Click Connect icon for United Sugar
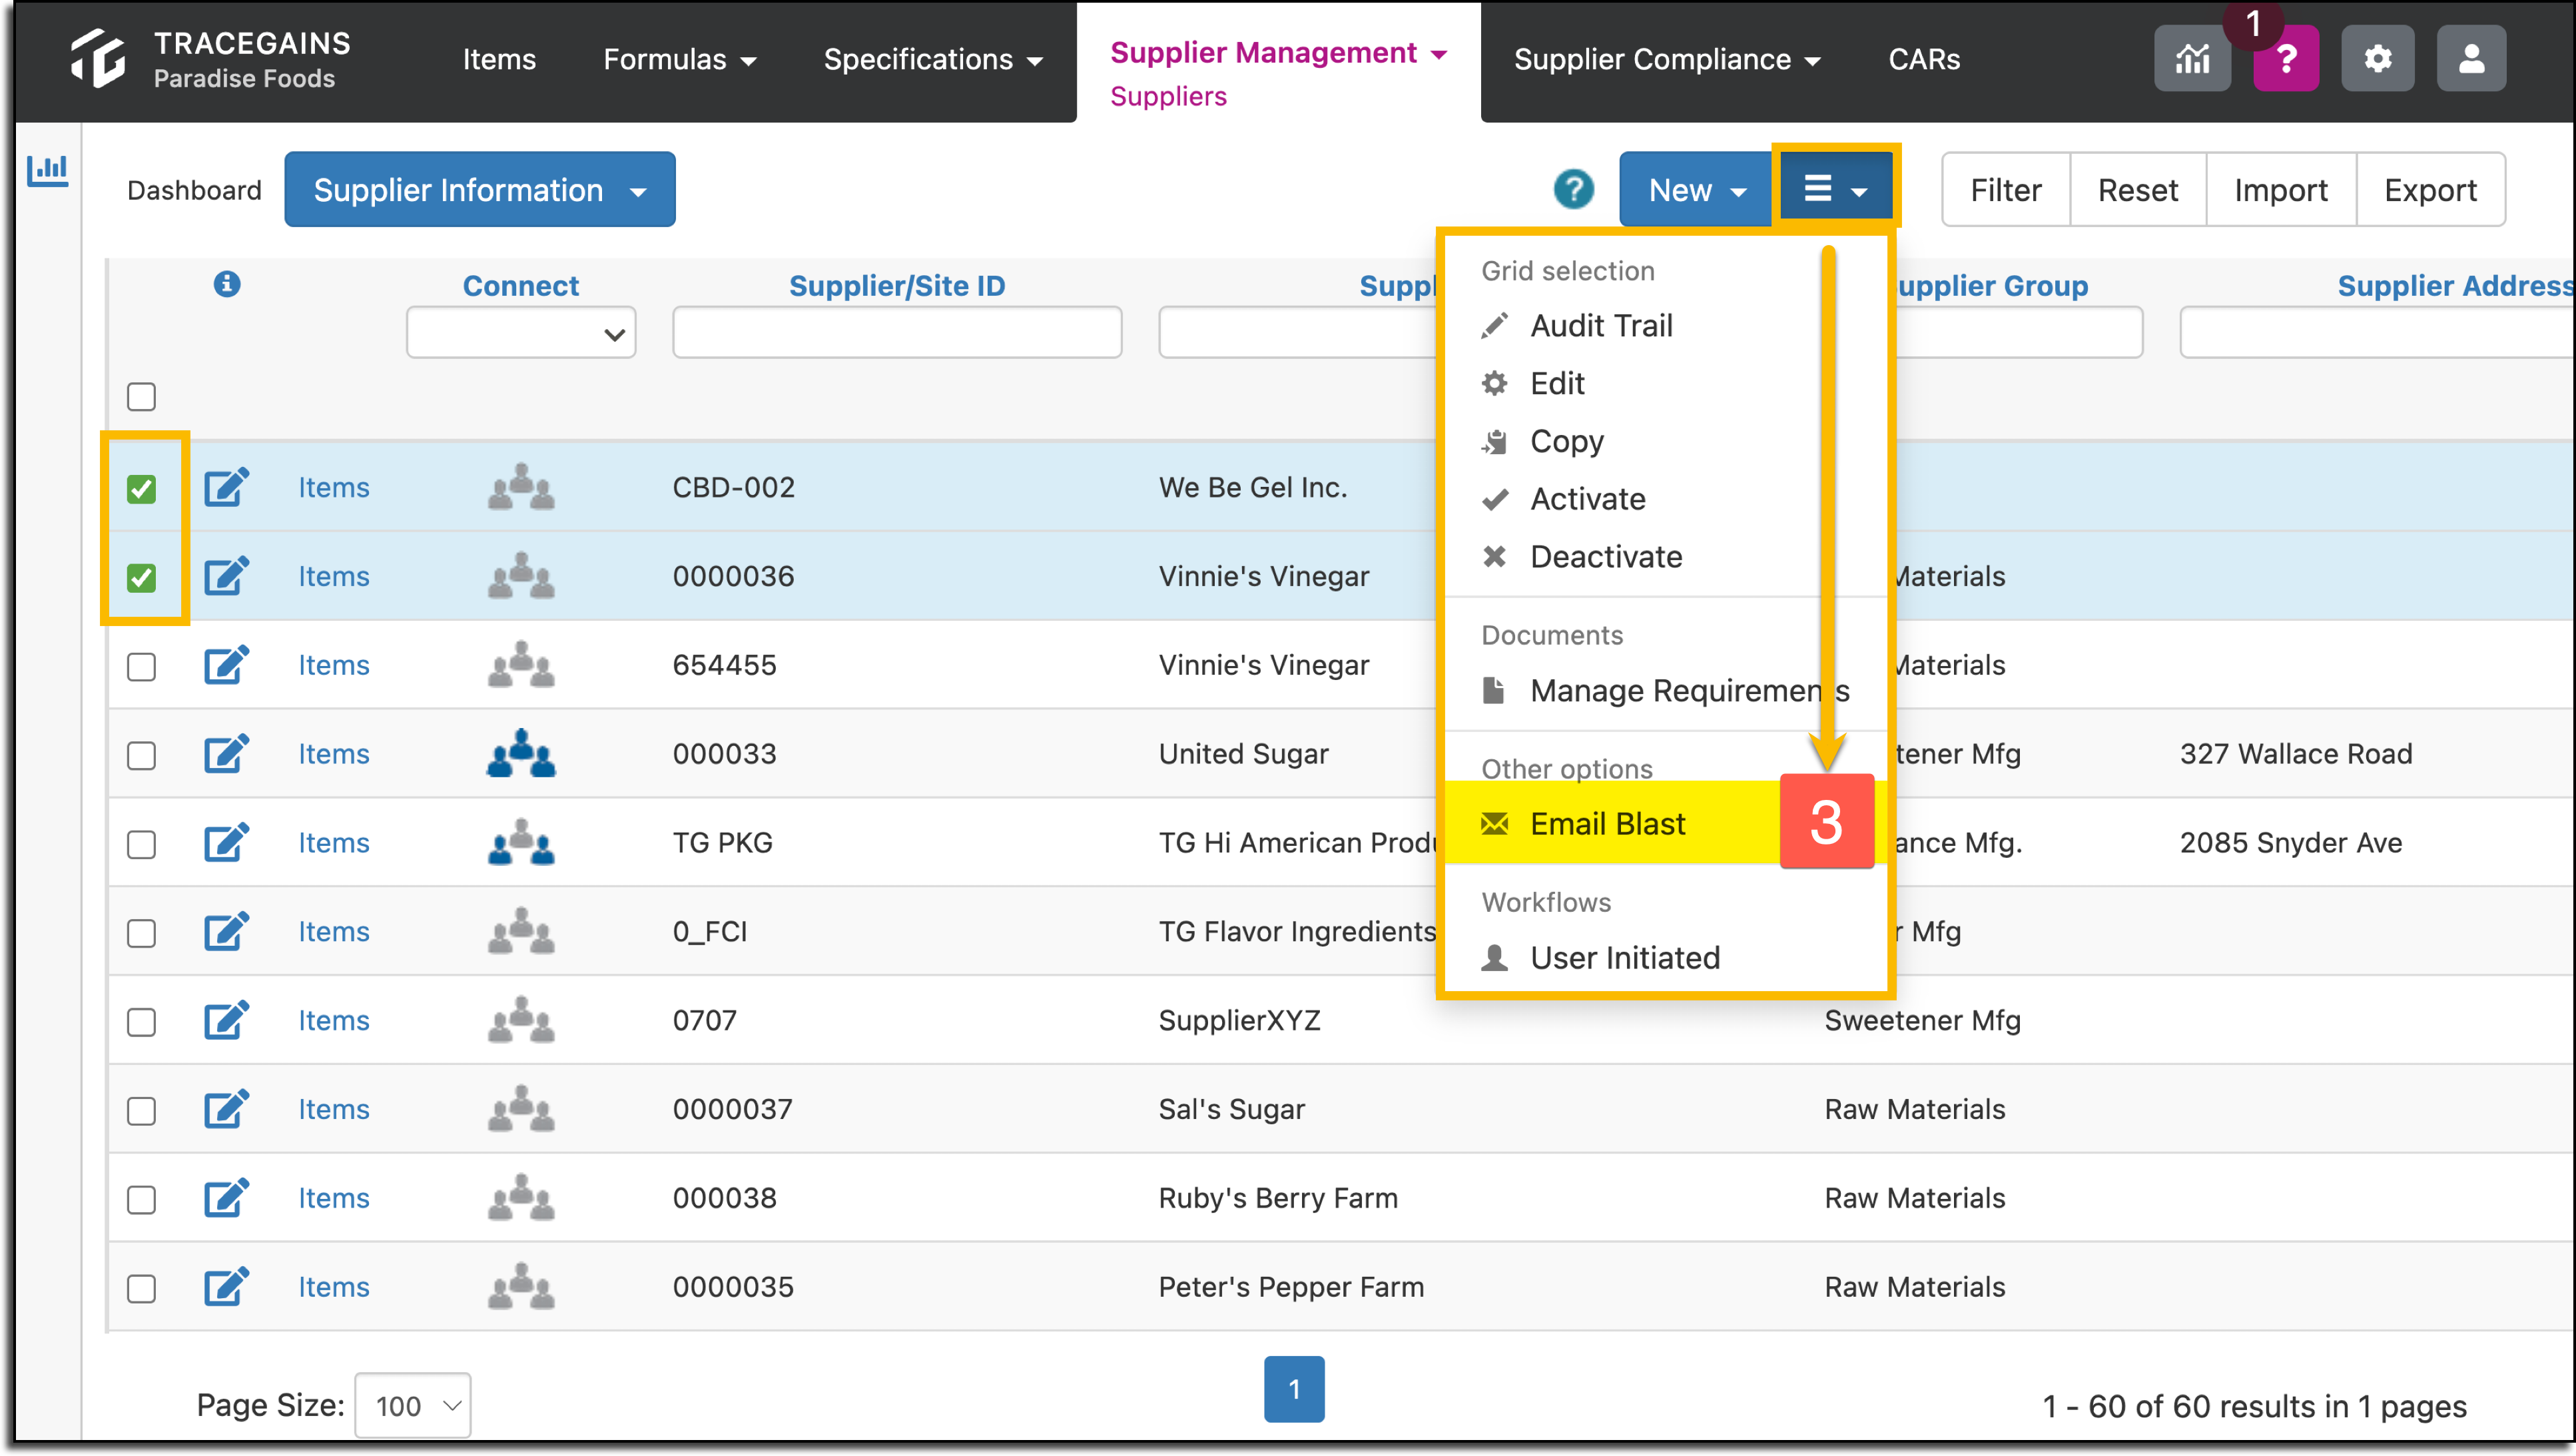Screen dimensions: 2576x1456 click(x=521, y=754)
